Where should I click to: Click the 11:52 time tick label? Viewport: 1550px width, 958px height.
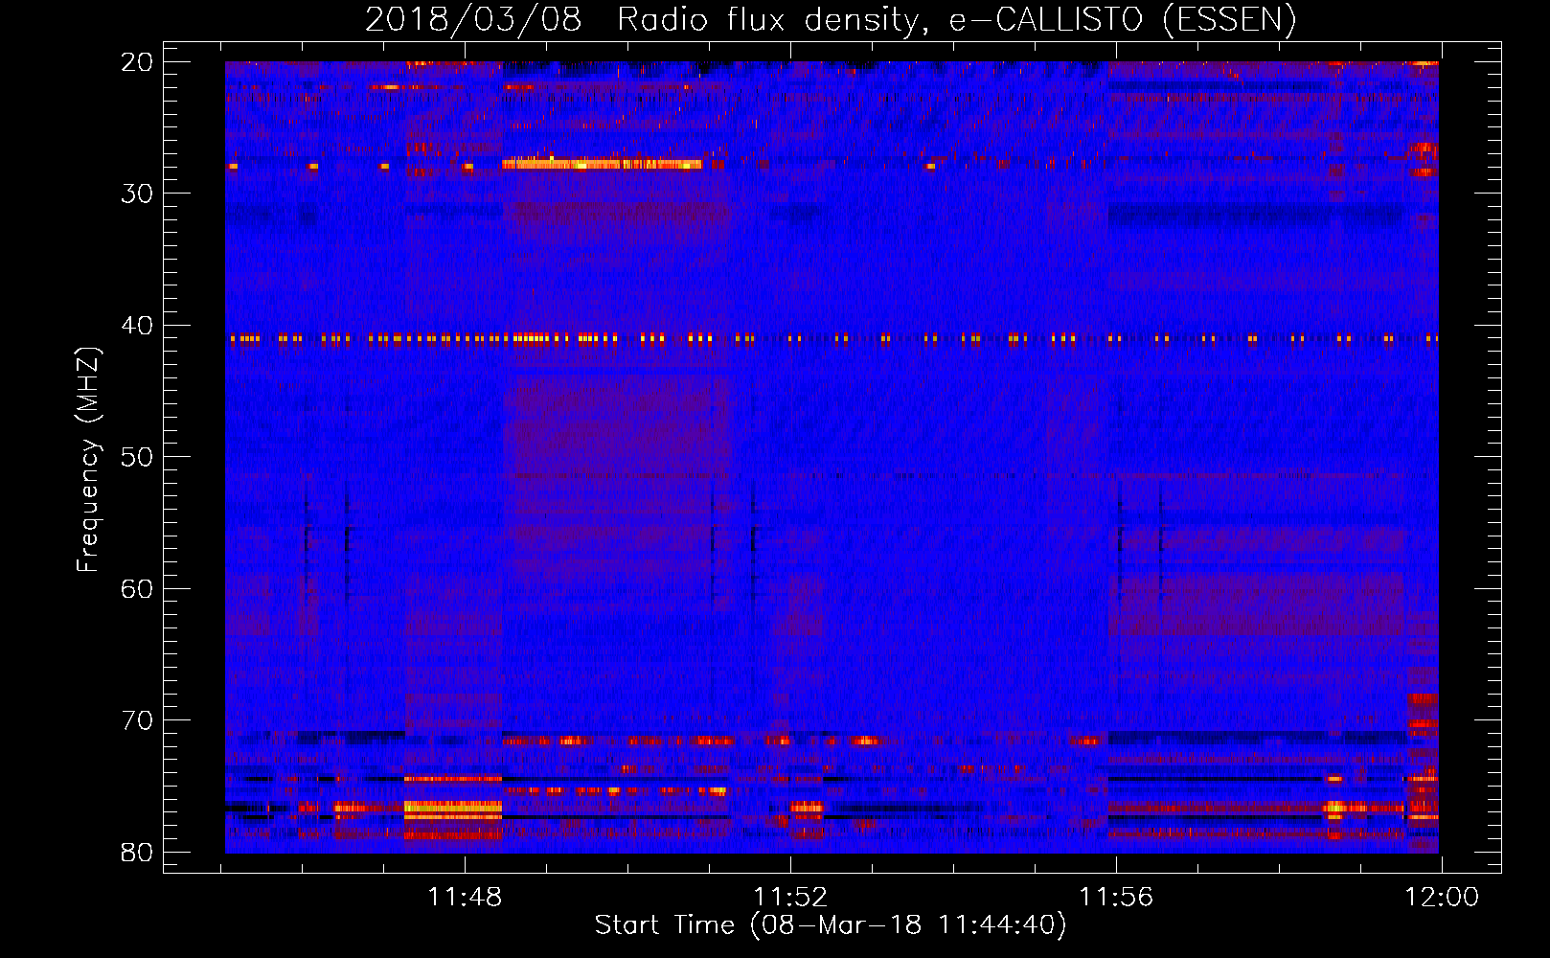click(790, 898)
